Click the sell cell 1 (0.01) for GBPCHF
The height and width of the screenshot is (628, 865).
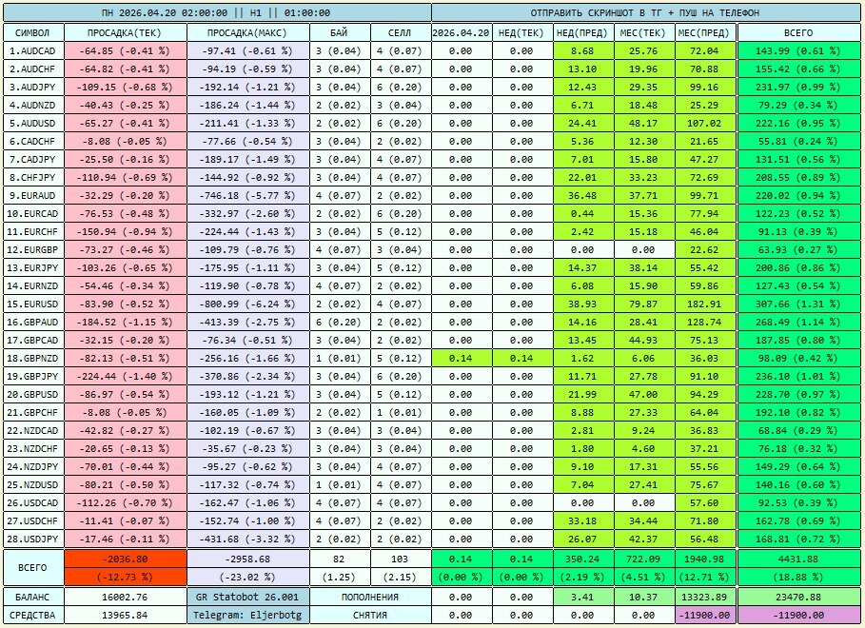click(400, 412)
